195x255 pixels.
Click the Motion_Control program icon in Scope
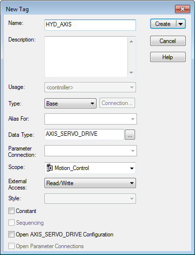point(50,168)
